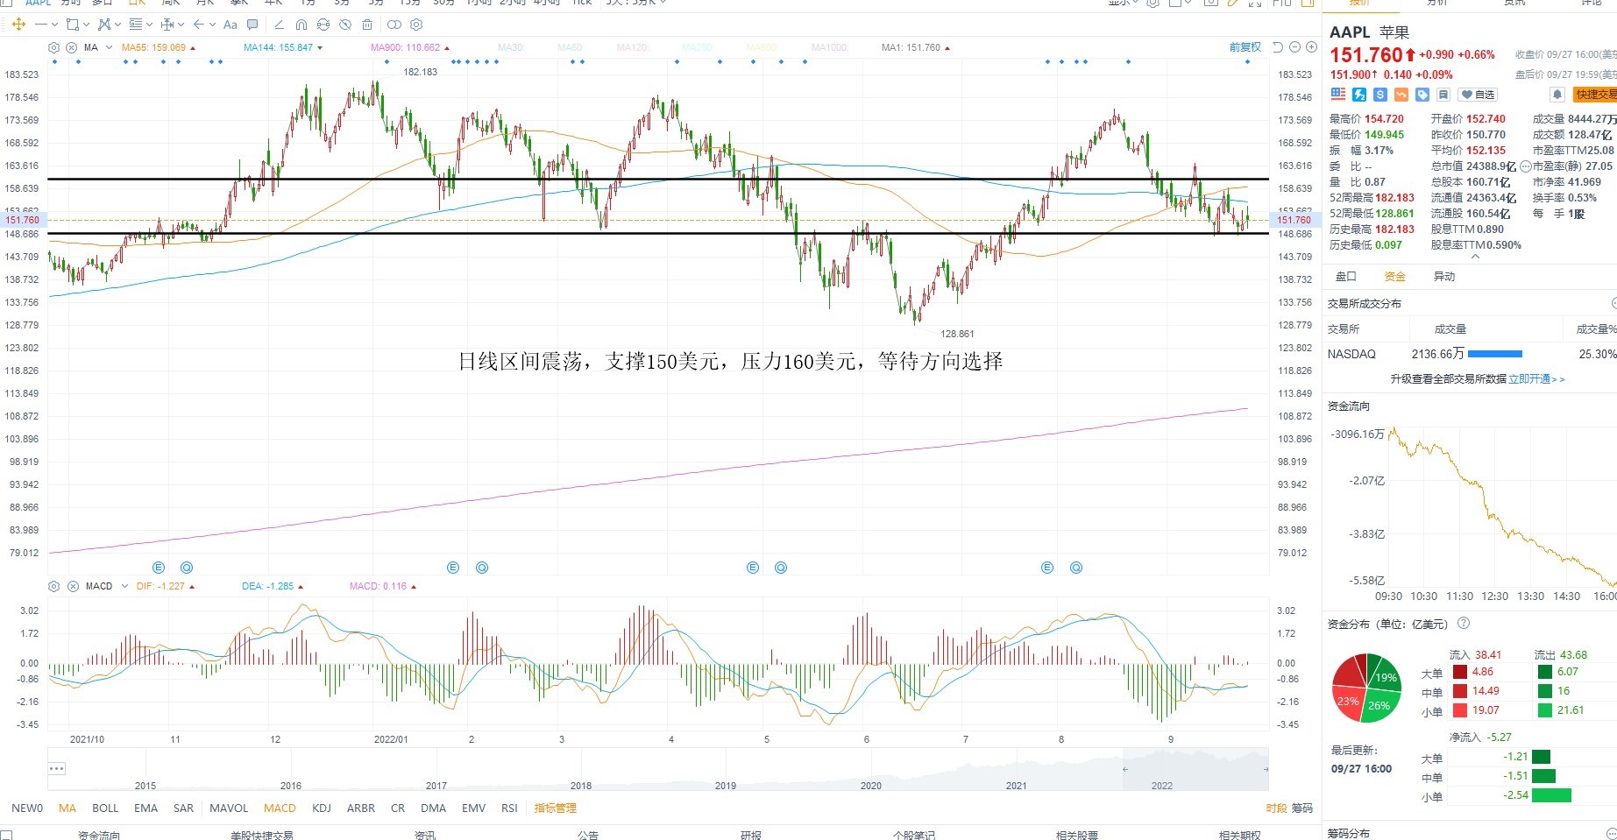Open the notes icon beside 自选
Viewport: 1617px width, 840px height.
[1443, 95]
